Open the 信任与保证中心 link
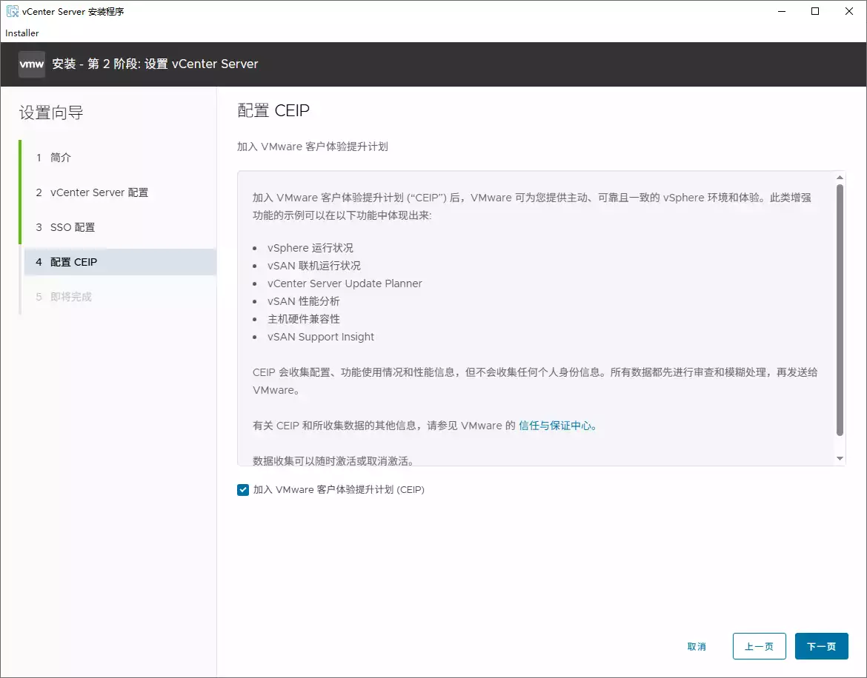The height and width of the screenshot is (678, 867). coord(557,426)
